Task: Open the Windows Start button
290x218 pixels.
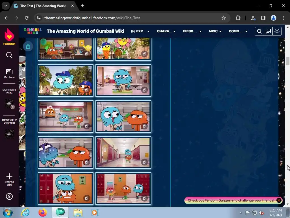Action: 8,212
